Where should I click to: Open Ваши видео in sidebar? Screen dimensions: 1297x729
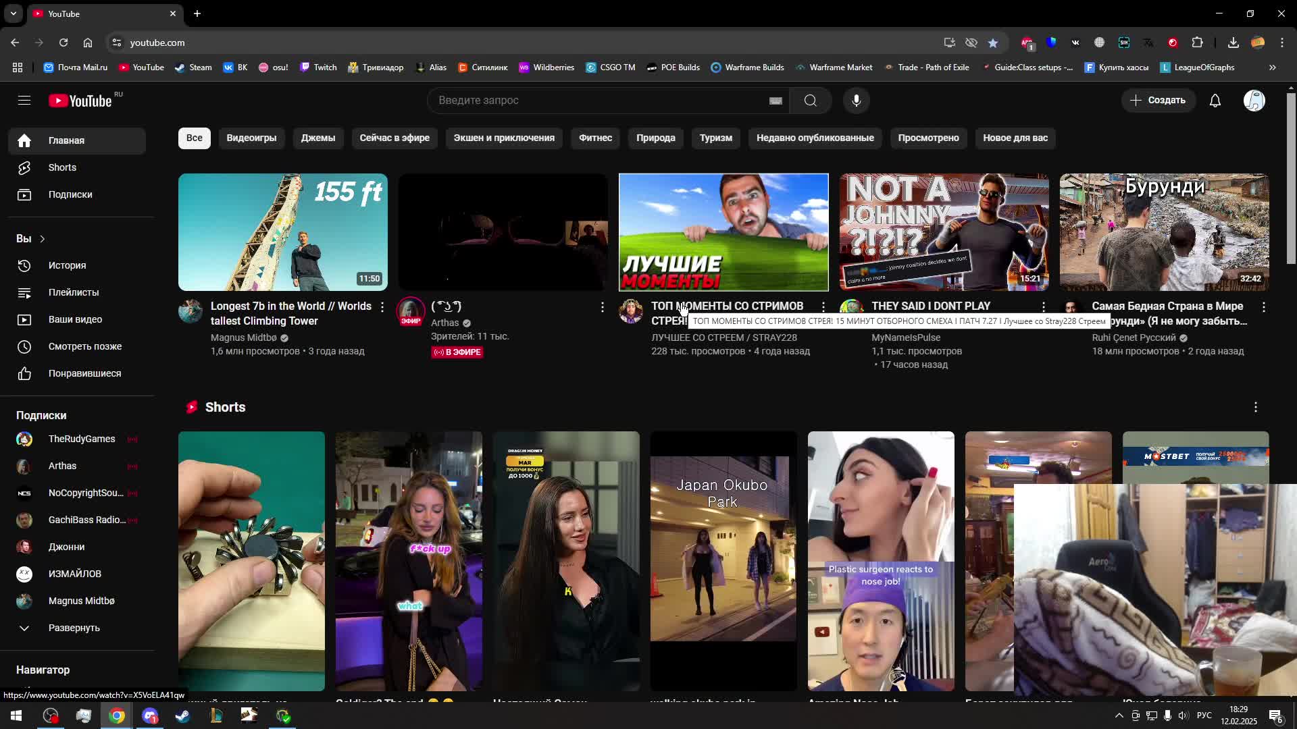point(77,319)
